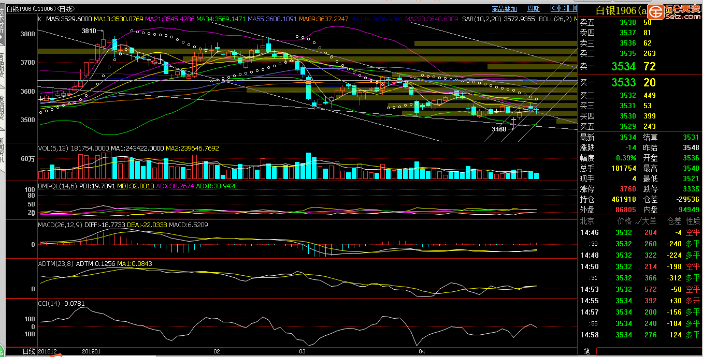Select the 买一 best bid row
703x357 pixels.
[640, 82]
